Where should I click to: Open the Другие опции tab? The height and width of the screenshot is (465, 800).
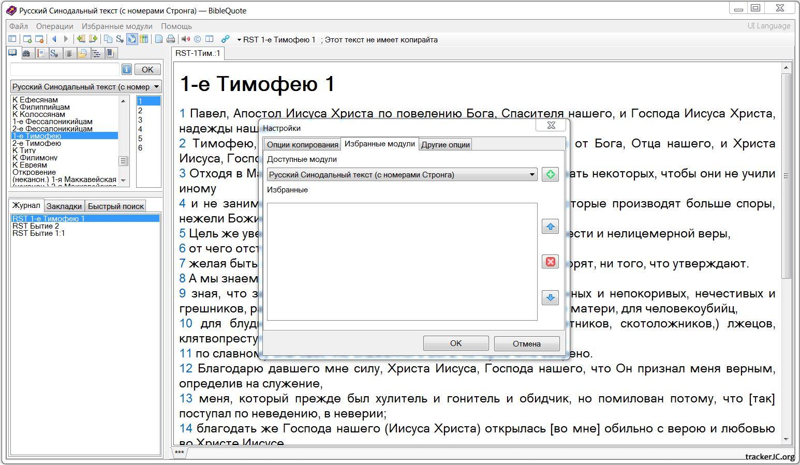(x=445, y=145)
